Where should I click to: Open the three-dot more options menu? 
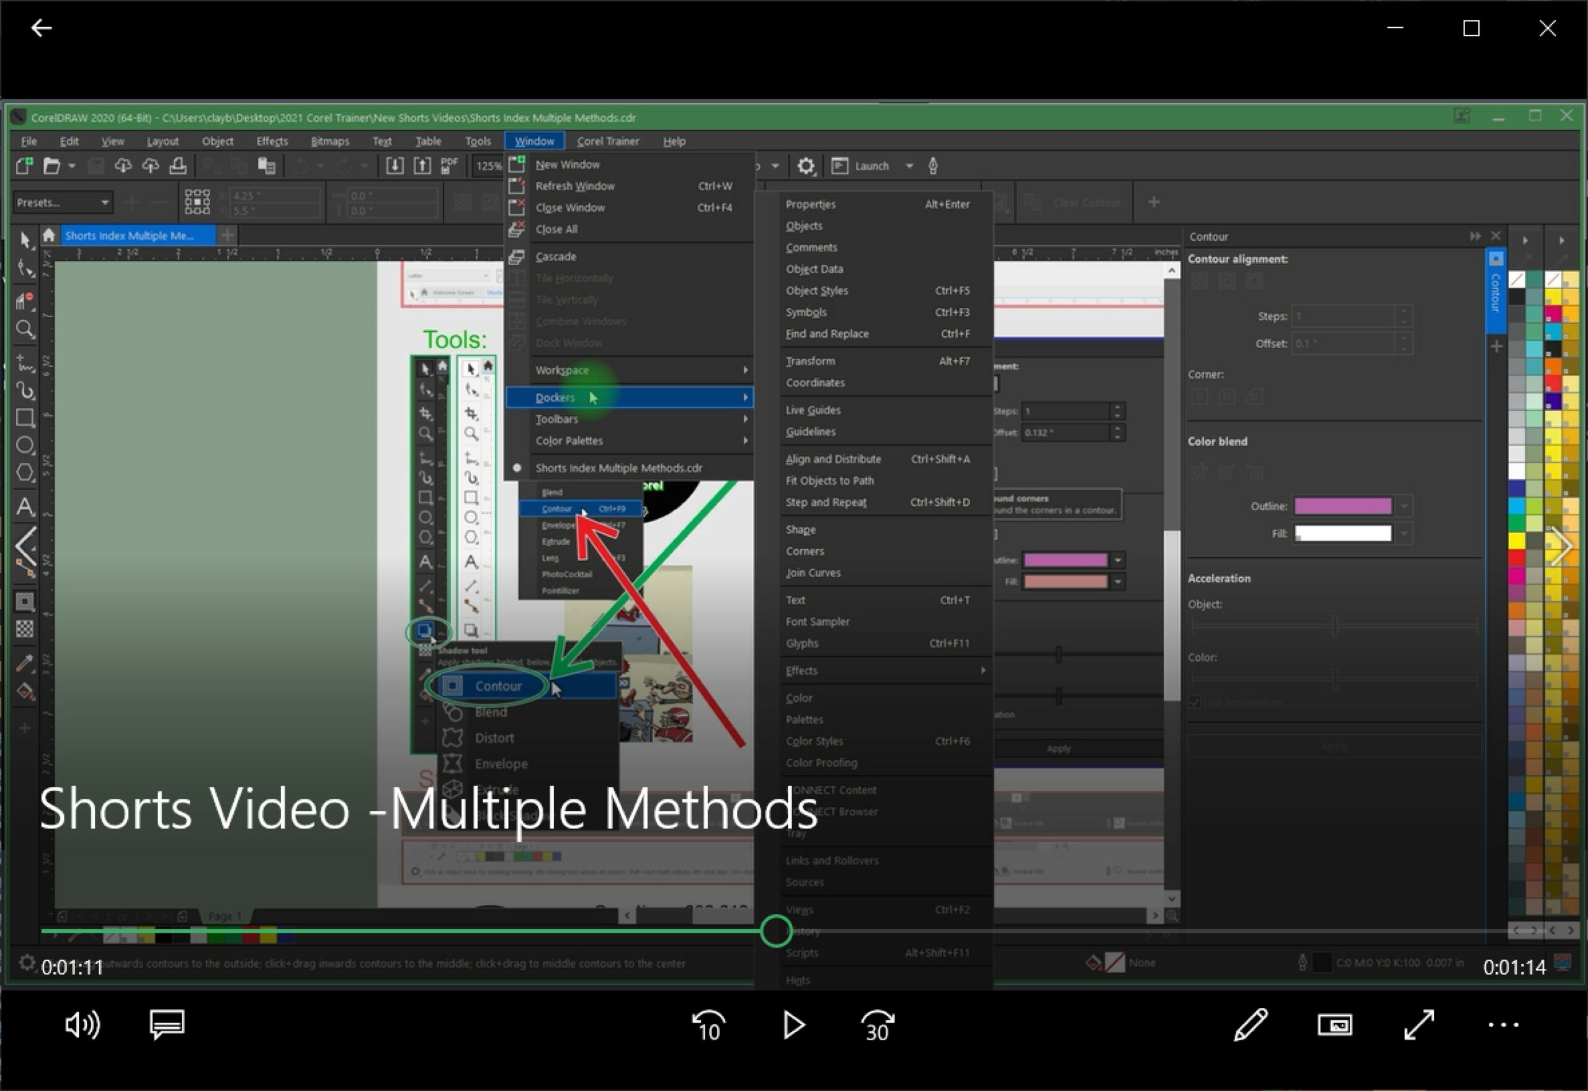point(1503,1025)
